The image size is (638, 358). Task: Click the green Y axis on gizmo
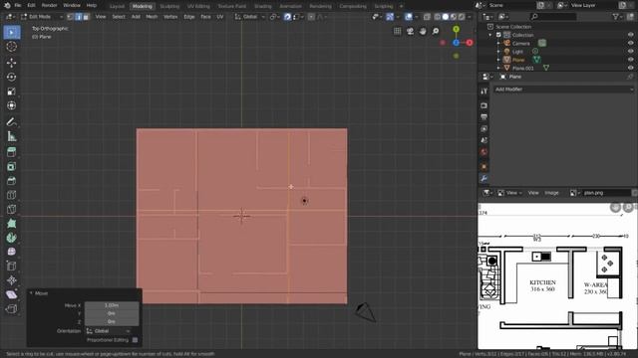457,29
